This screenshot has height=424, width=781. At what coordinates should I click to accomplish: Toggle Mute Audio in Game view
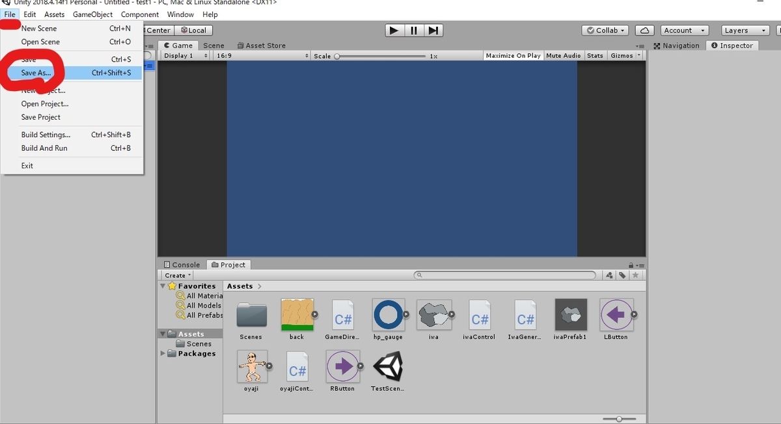[563, 56]
